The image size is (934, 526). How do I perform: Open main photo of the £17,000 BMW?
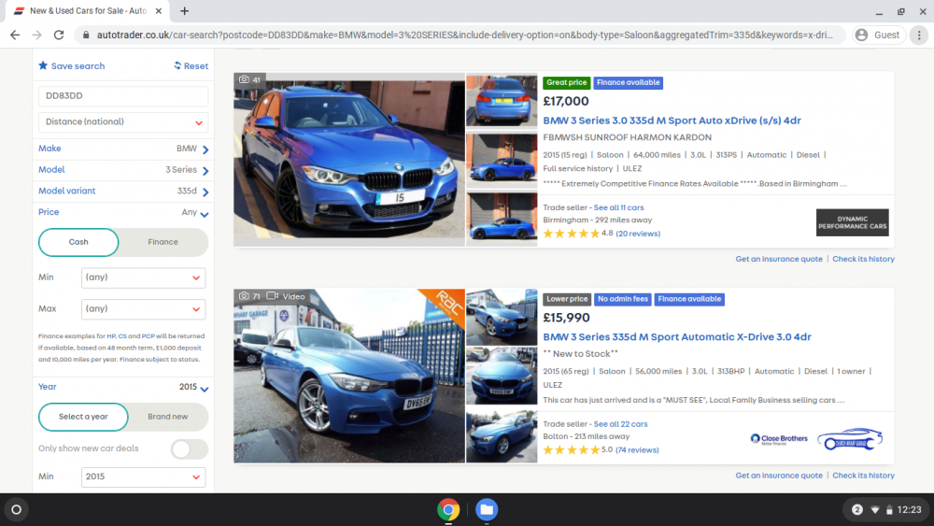349,160
